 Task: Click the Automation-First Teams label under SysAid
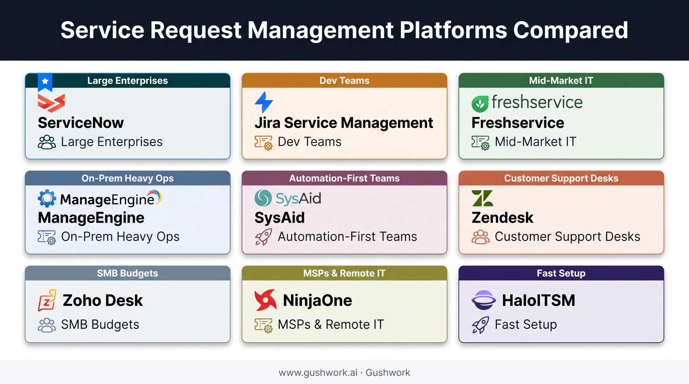pos(347,237)
